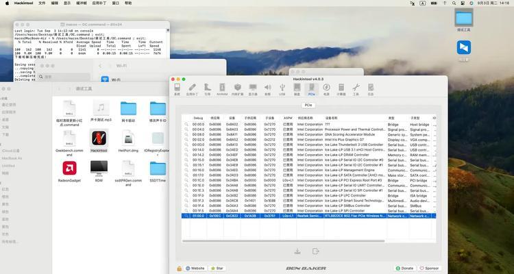Select MacBook Air in Finder sidebar
Image resolution: width=514 pixels, height=274 pixels.
(12, 158)
